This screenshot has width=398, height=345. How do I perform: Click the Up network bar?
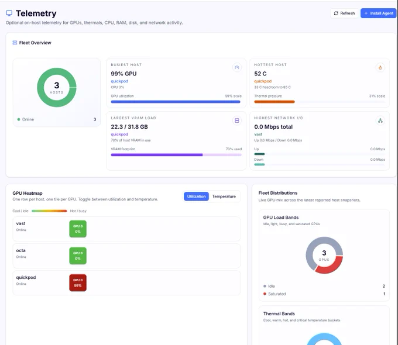320,154
